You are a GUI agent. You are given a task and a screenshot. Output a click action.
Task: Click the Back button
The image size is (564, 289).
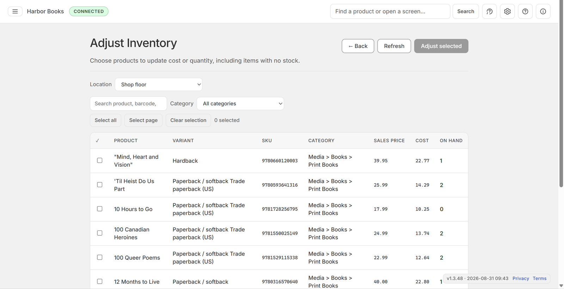point(358,46)
